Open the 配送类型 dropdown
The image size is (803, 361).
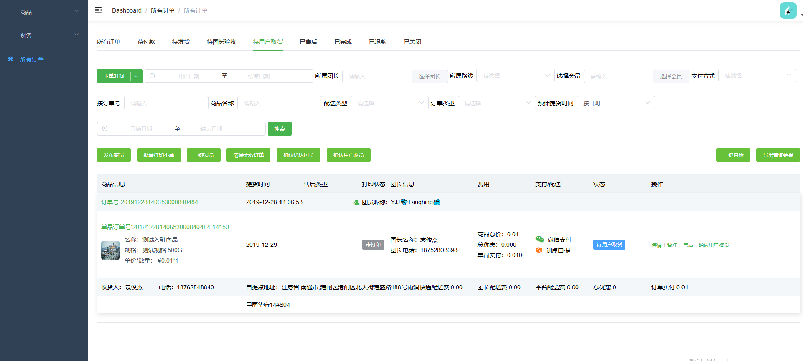click(389, 103)
